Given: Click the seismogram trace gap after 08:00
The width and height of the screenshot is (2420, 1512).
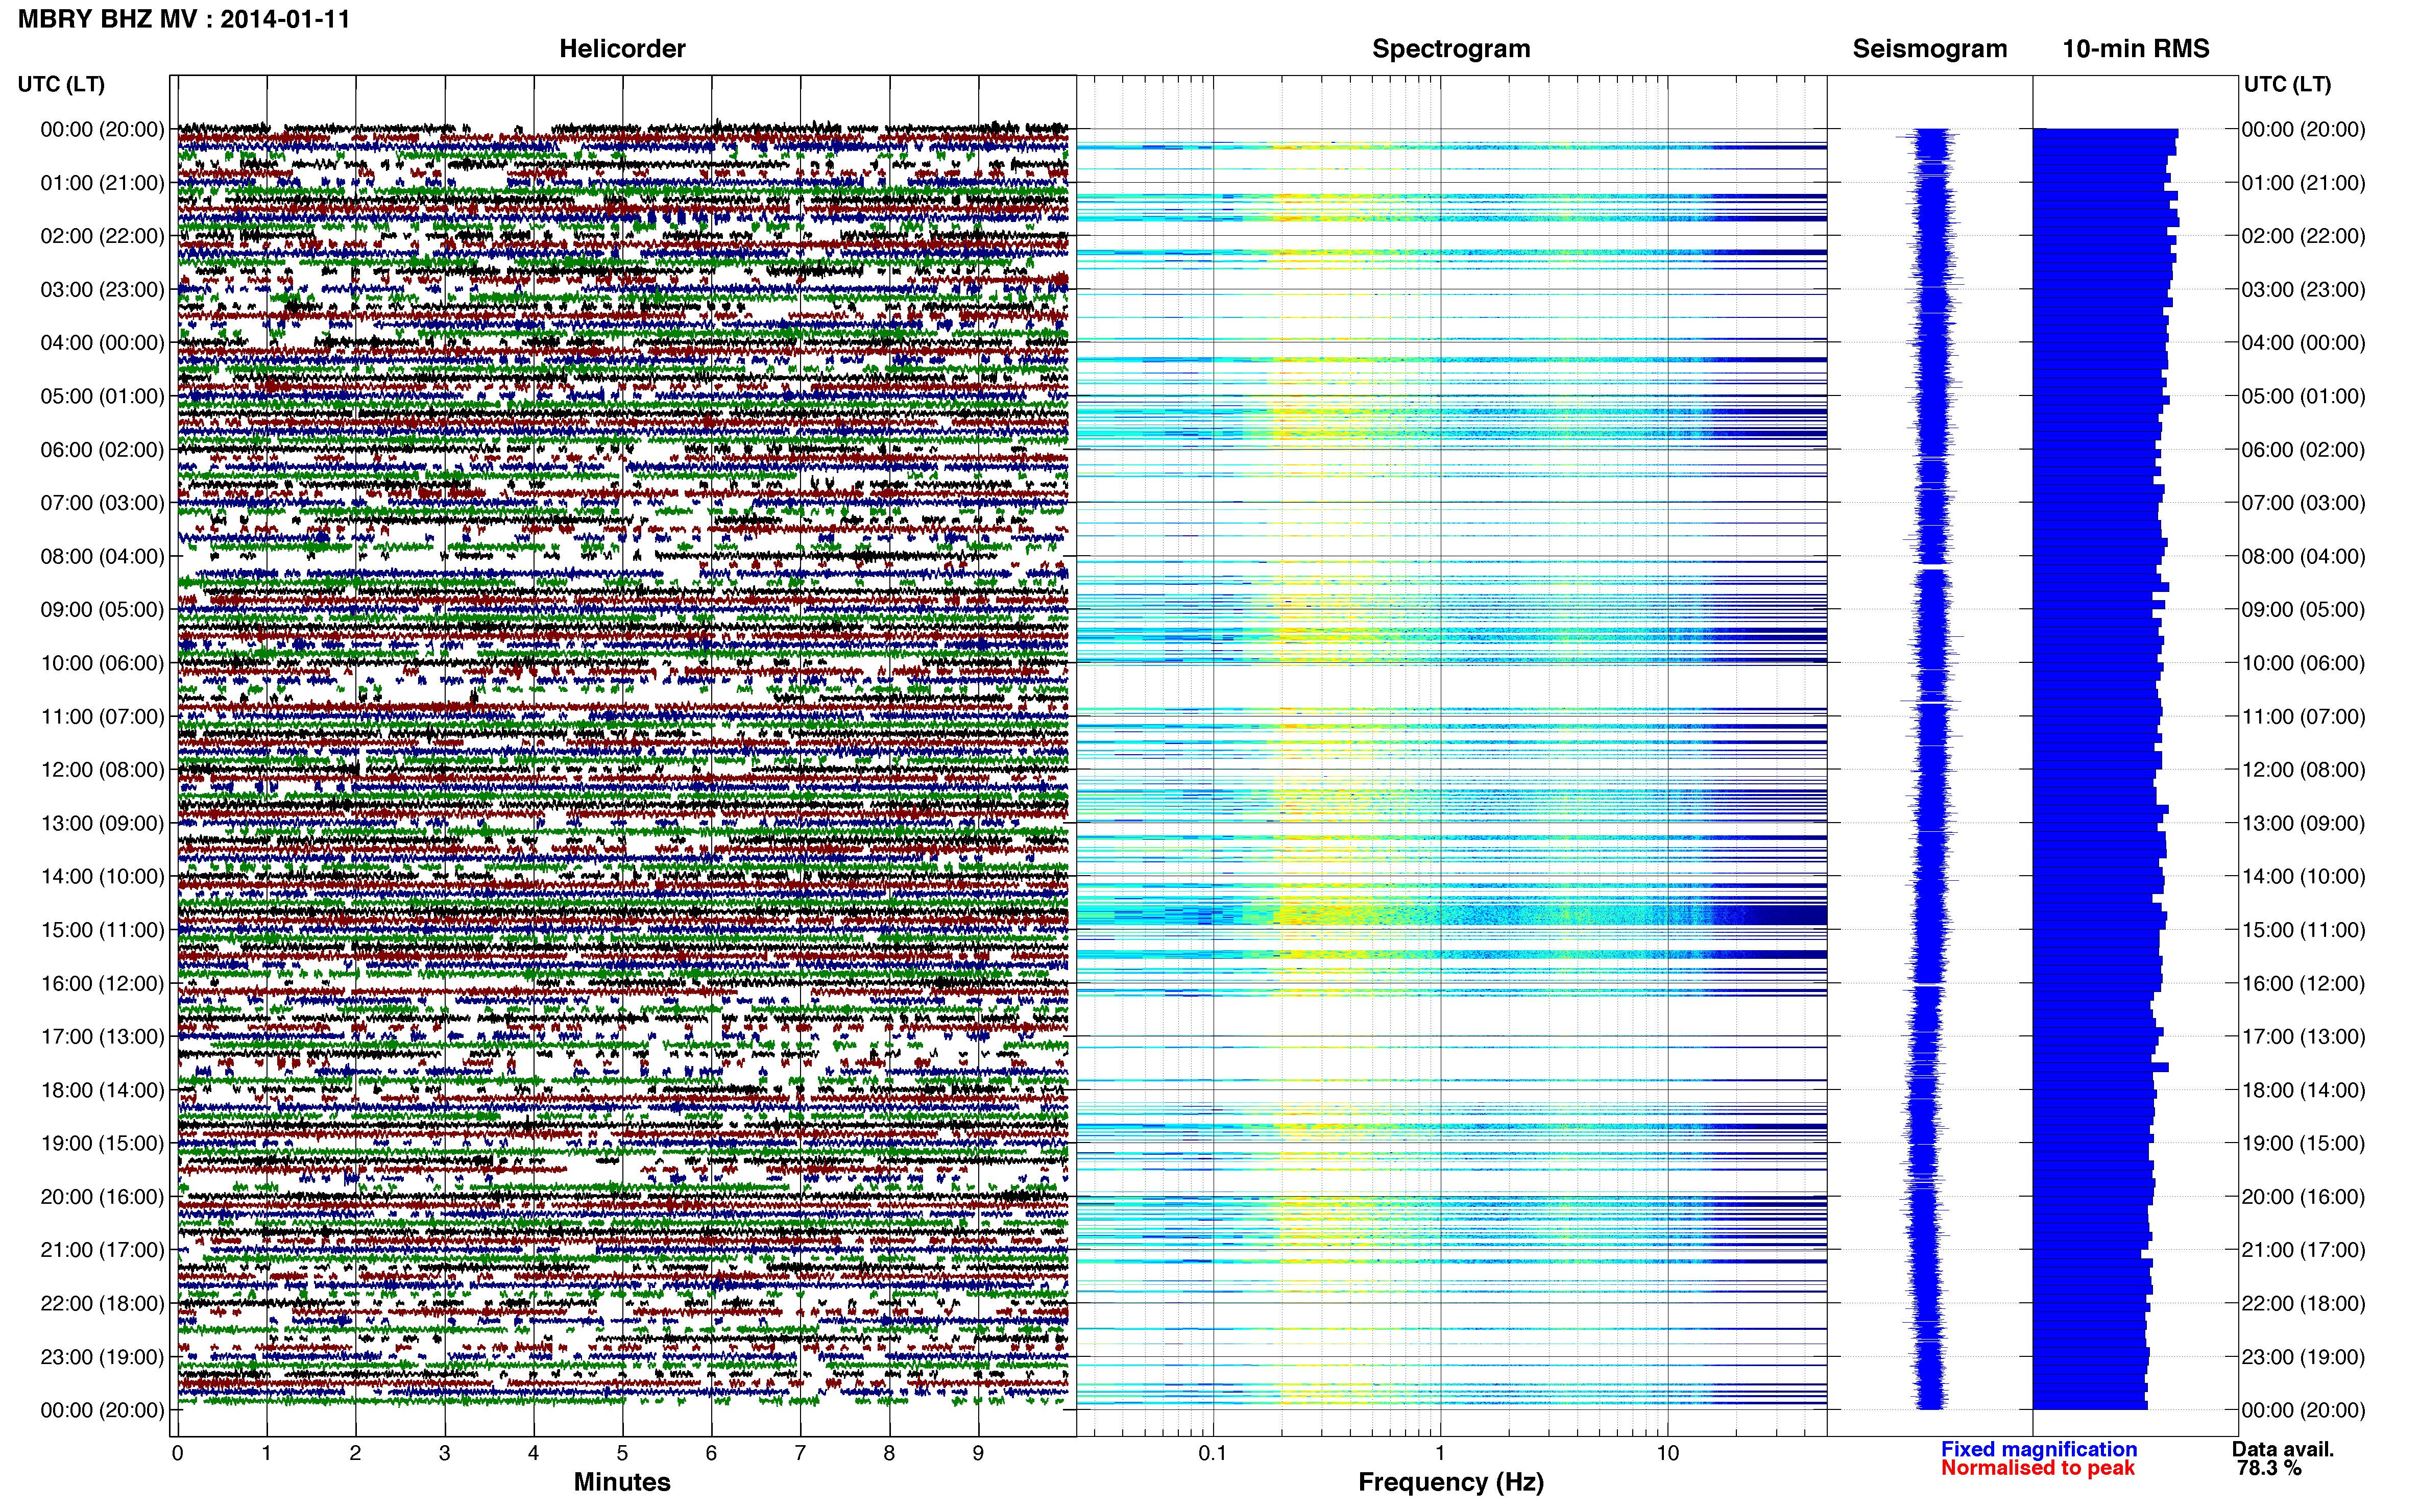Looking at the screenshot, I should (x=1932, y=568).
